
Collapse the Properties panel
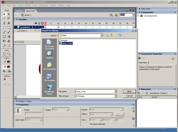pyautogui.click(x=17, y=104)
